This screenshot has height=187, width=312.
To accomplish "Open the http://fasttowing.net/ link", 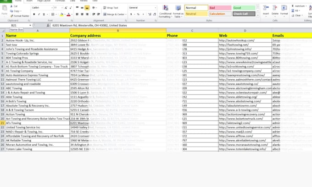I will point(234,45).
